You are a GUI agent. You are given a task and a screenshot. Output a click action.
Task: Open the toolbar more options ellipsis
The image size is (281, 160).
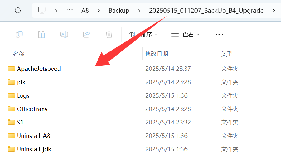pos(219,35)
